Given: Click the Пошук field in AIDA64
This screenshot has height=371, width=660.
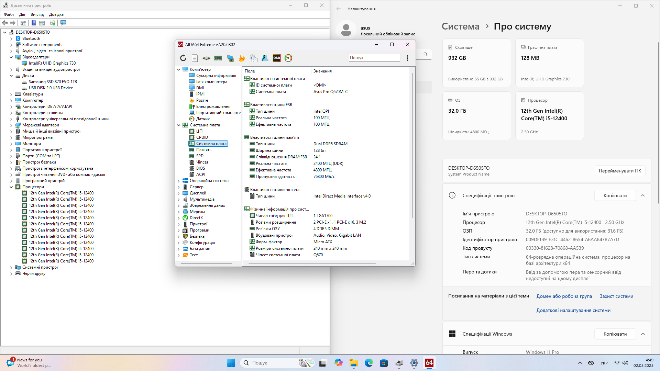Looking at the screenshot, I should click(x=374, y=58).
